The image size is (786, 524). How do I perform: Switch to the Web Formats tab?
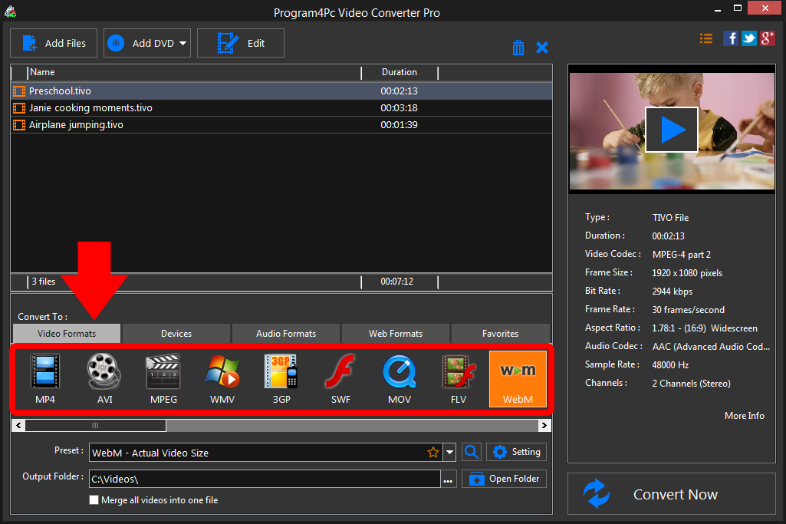(x=396, y=334)
